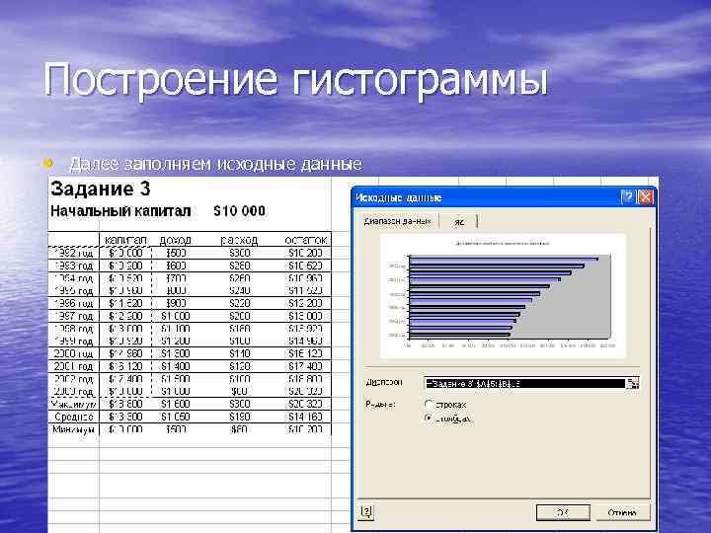Select the '1999 год' row label
Screen dimensions: 711x533
pyautogui.click(x=73, y=341)
